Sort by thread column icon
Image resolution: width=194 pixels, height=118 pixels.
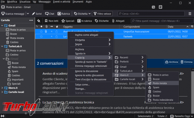(x=37, y=27)
